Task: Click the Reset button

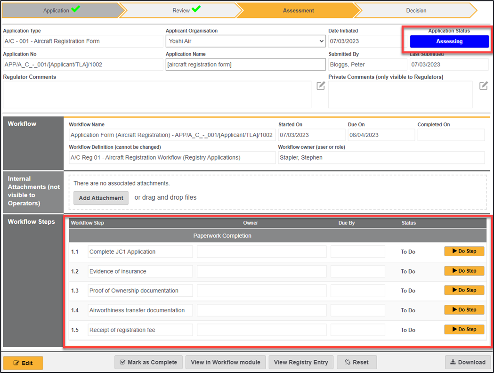Action: pyautogui.click(x=356, y=362)
